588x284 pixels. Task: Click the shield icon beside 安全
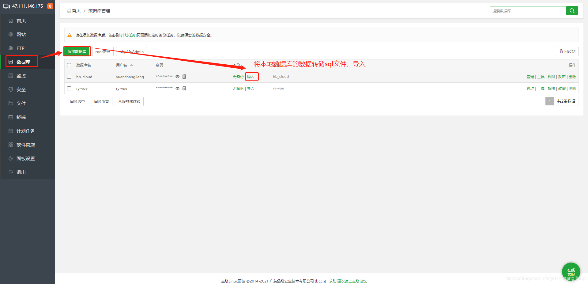tap(11, 89)
